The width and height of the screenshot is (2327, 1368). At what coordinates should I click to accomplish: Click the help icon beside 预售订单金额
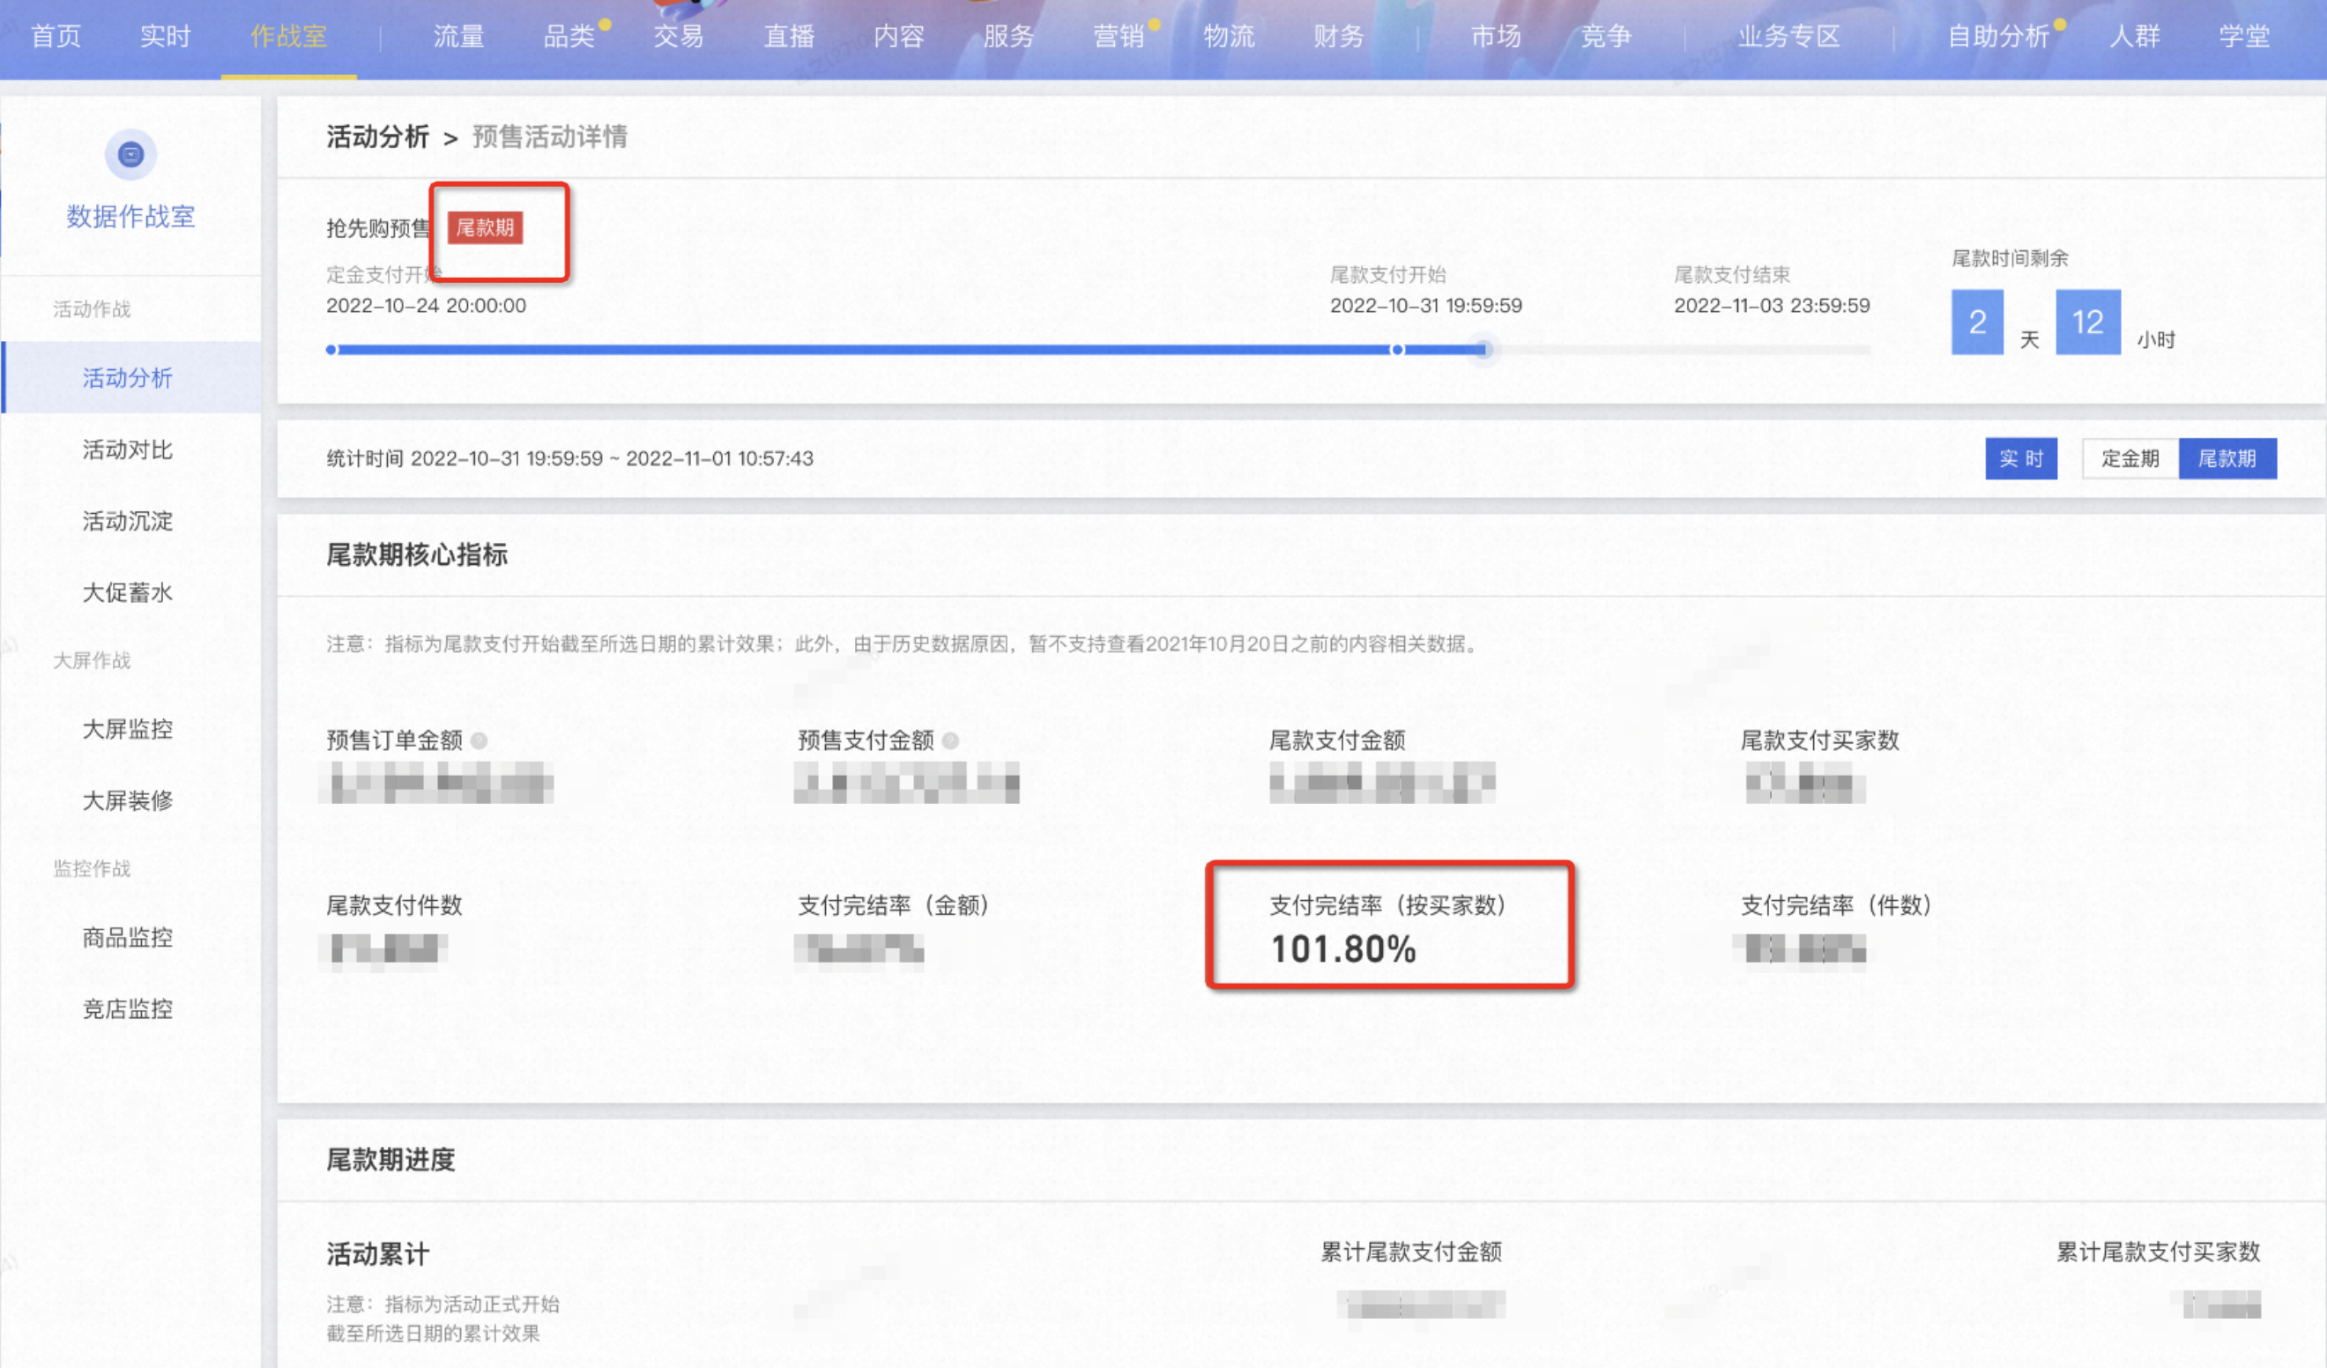click(x=480, y=740)
